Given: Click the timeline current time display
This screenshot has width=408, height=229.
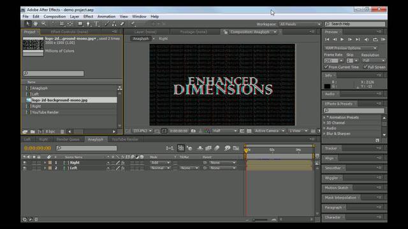Looking at the screenshot, I should (38, 148).
